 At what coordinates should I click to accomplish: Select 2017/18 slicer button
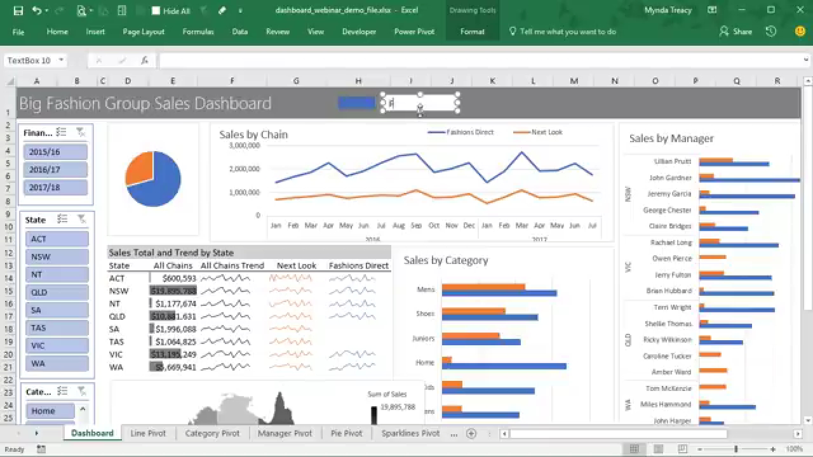[56, 187]
